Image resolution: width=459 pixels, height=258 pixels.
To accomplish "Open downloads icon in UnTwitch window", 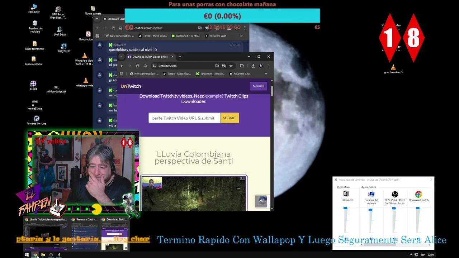I will [253, 66].
